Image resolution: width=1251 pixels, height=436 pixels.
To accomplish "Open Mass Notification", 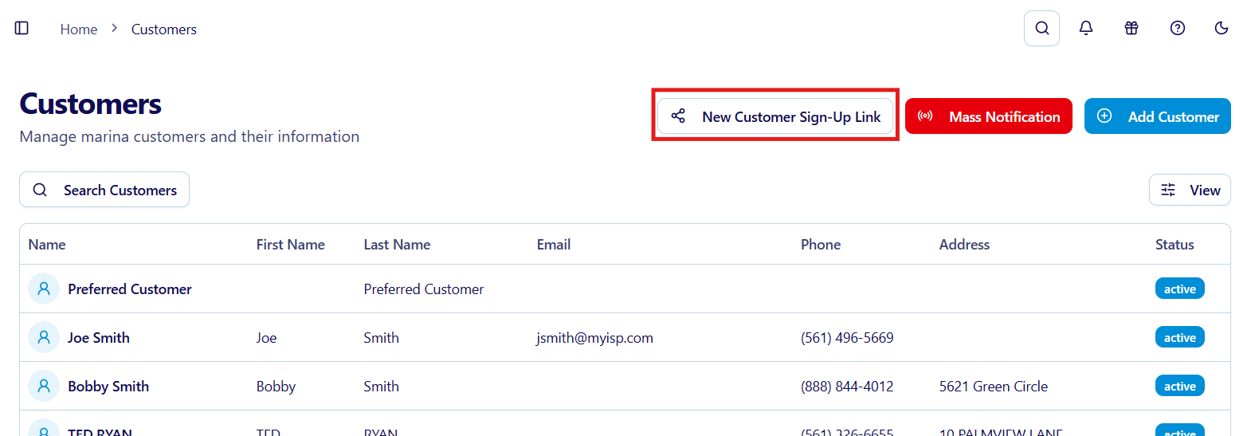I will click(988, 116).
